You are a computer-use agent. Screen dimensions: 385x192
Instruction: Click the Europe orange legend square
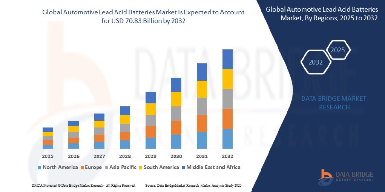82,167
